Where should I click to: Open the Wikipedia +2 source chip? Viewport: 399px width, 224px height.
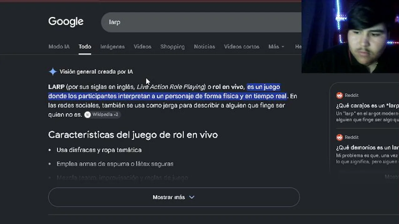pos(102,114)
